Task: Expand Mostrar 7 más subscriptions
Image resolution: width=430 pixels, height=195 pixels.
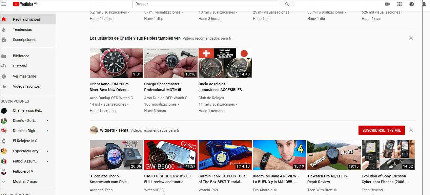Action: (x=28, y=181)
